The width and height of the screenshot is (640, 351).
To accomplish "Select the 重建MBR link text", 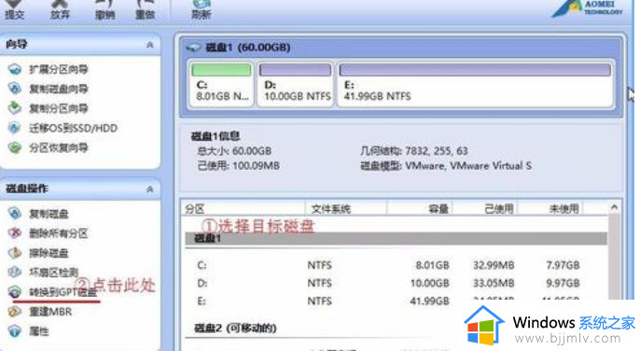I will pos(50,312).
